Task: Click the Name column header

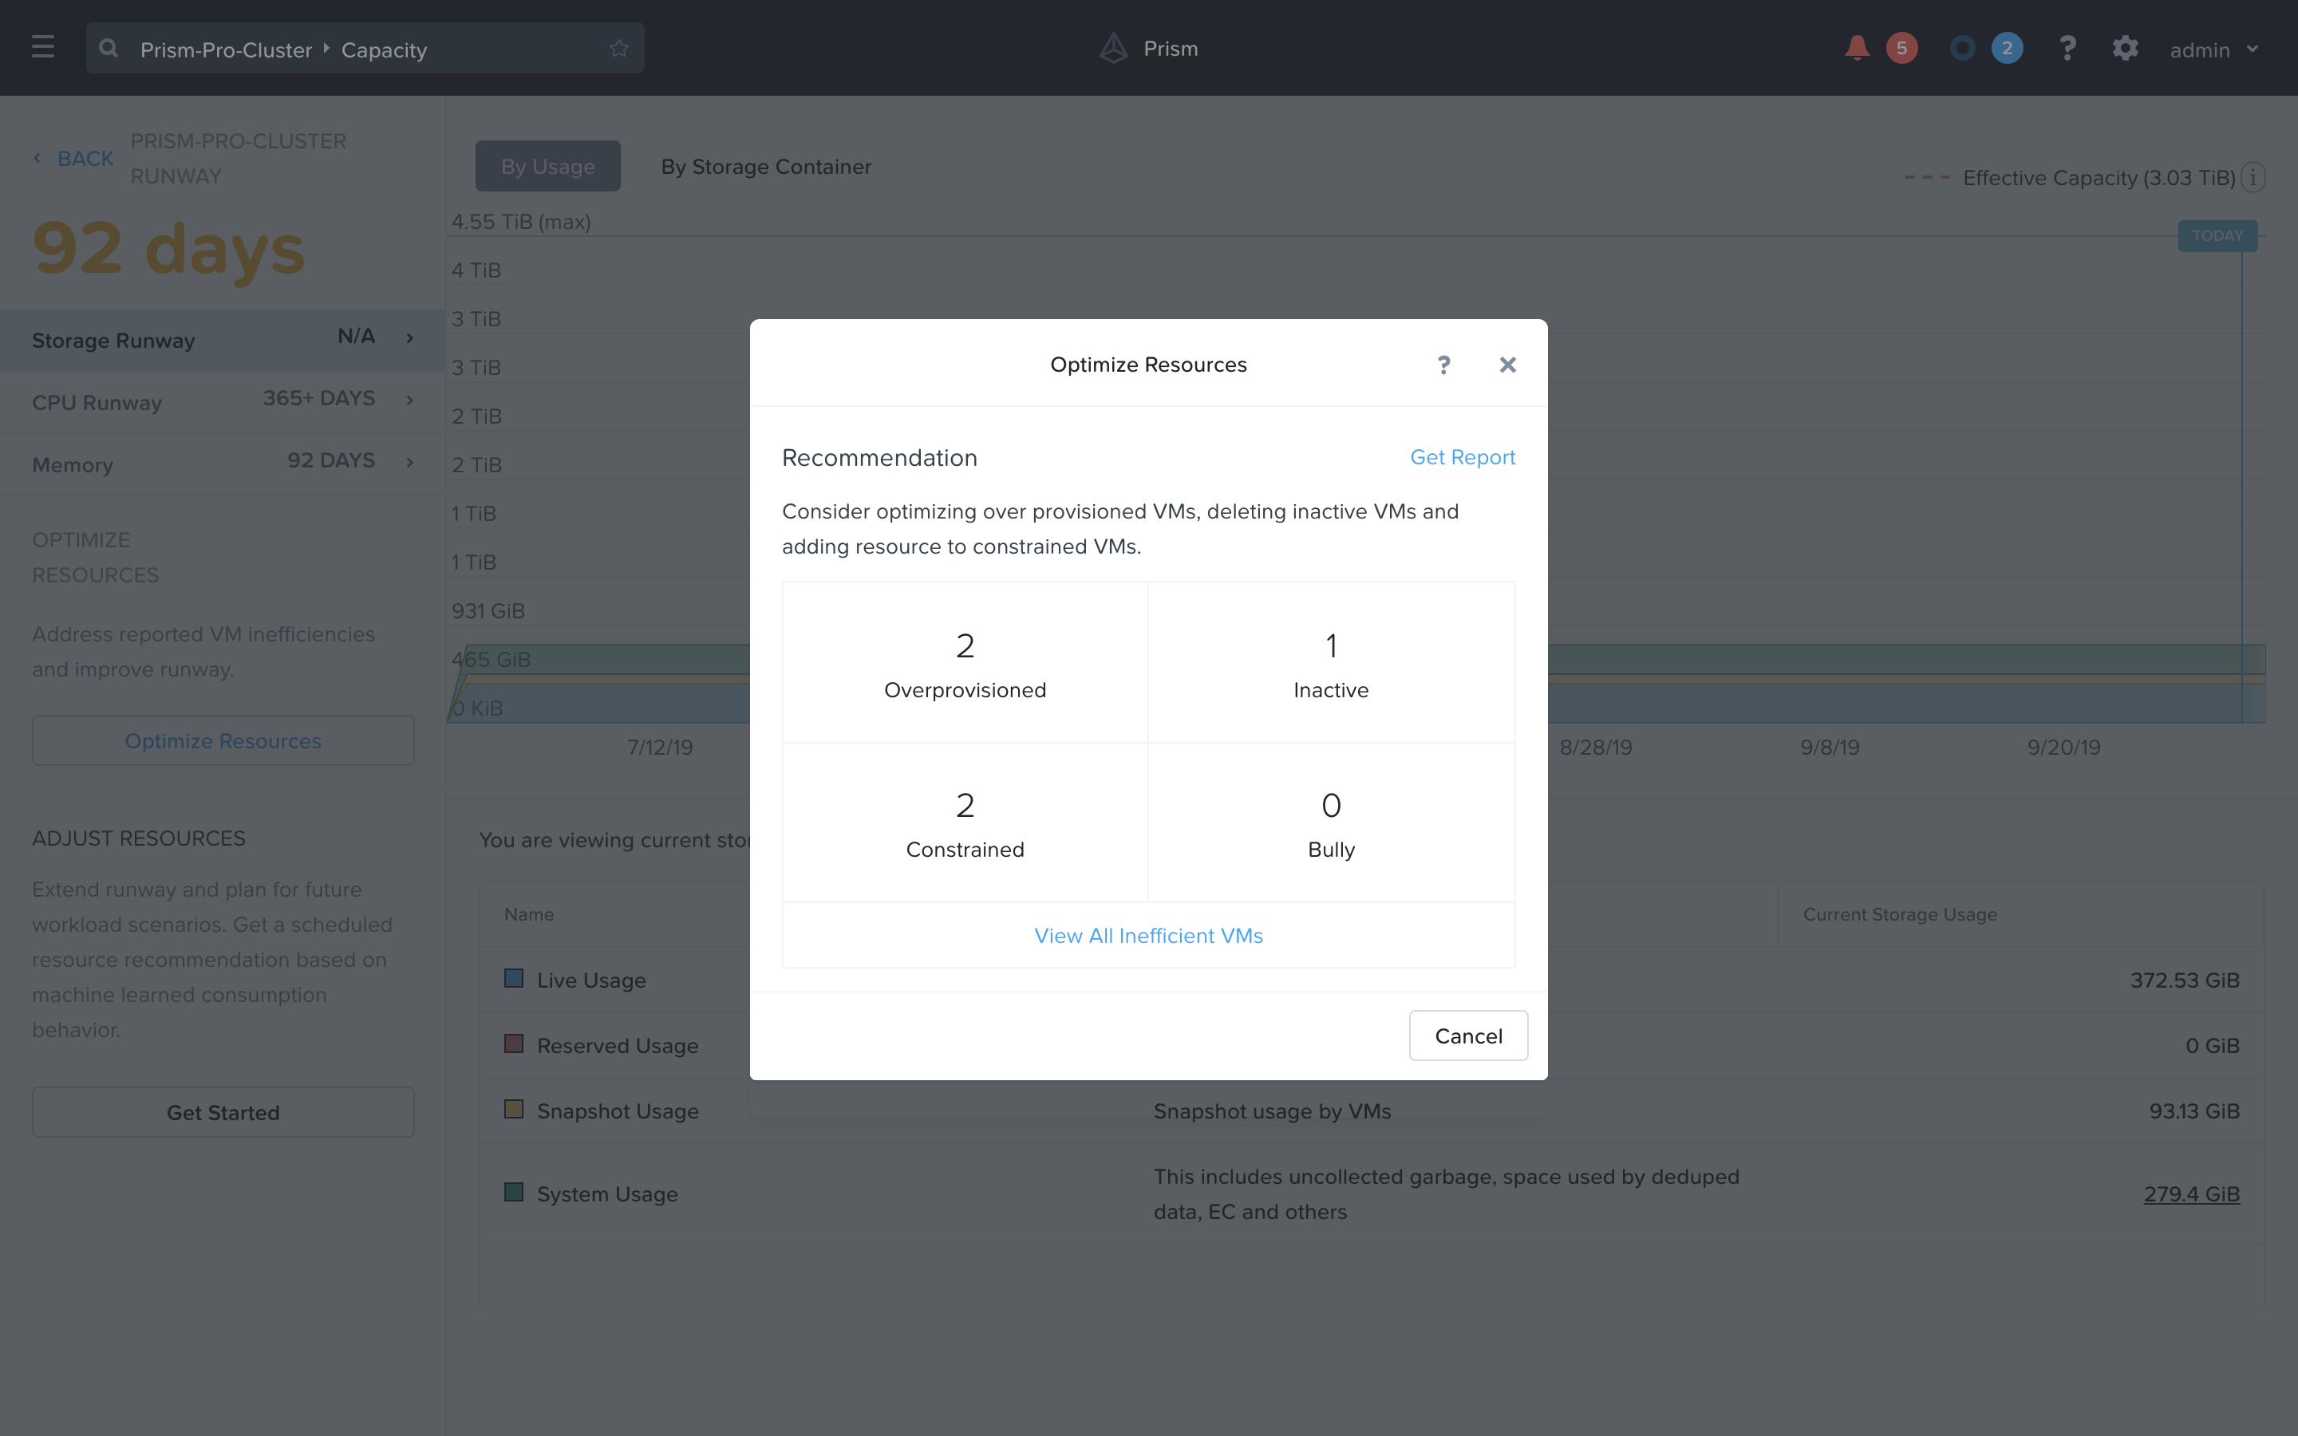Action: 529,913
